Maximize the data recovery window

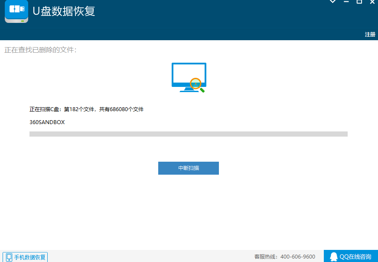[359, 2]
